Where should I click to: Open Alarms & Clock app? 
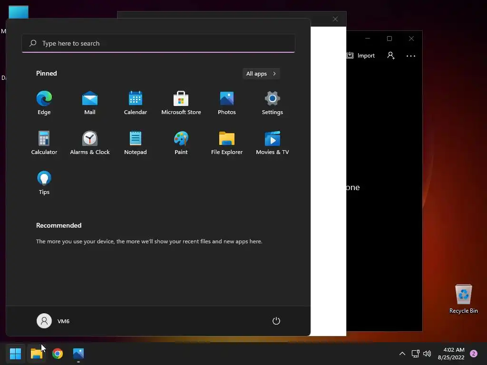90,143
